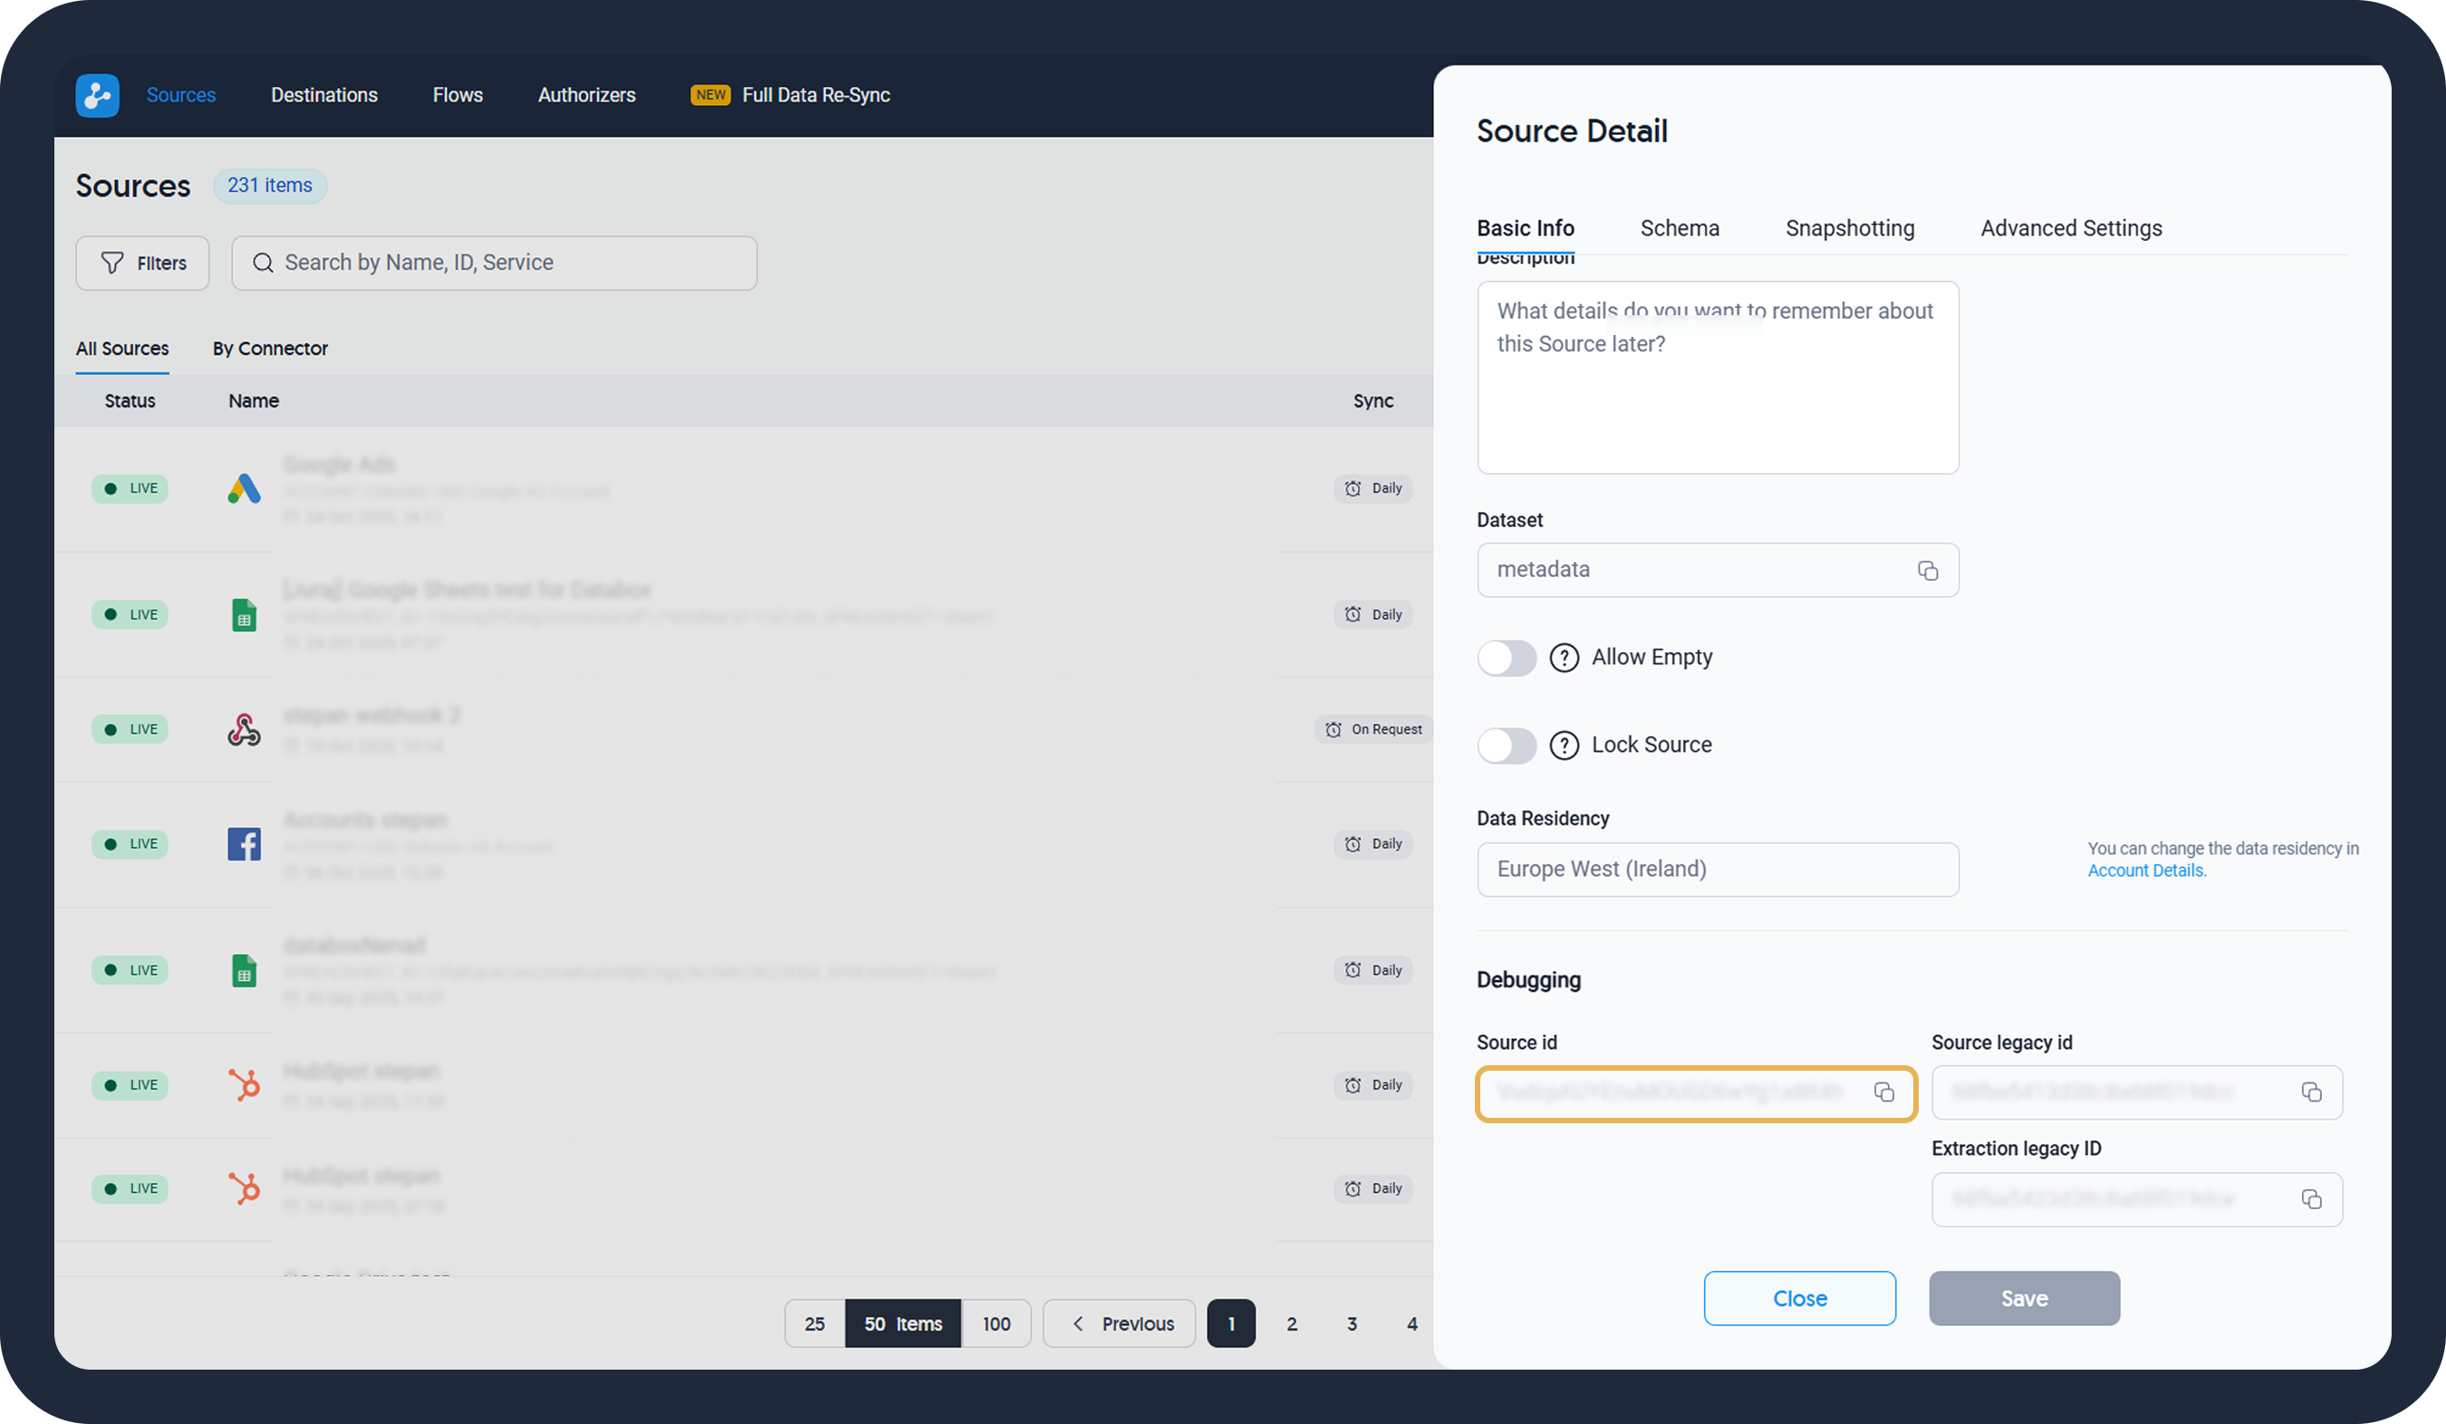
Task: Open the Advanced Settings tab
Action: pos(2070,228)
